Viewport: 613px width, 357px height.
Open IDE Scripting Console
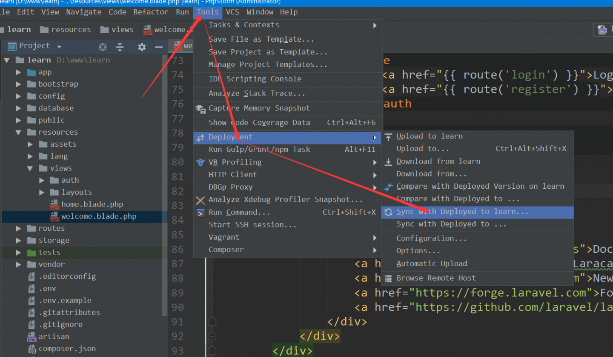(288, 79)
